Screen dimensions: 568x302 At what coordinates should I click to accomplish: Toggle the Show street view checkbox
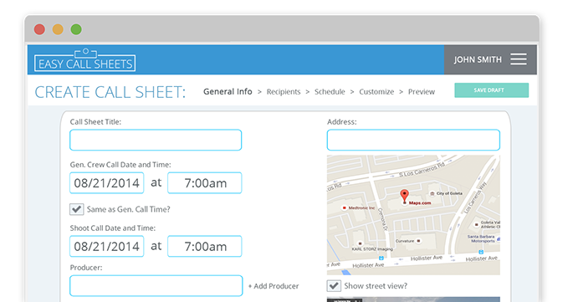334,286
